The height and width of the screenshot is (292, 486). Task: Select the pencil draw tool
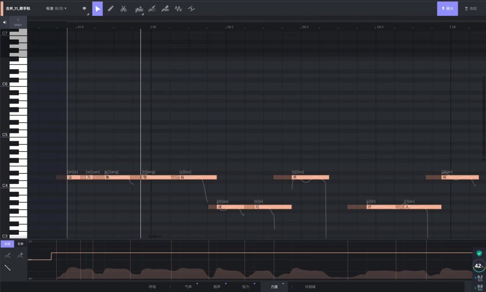[x=111, y=9]
